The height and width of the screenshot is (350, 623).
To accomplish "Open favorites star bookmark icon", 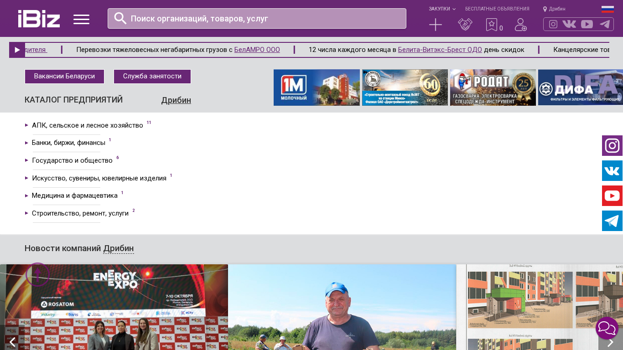I will point(491,25).
